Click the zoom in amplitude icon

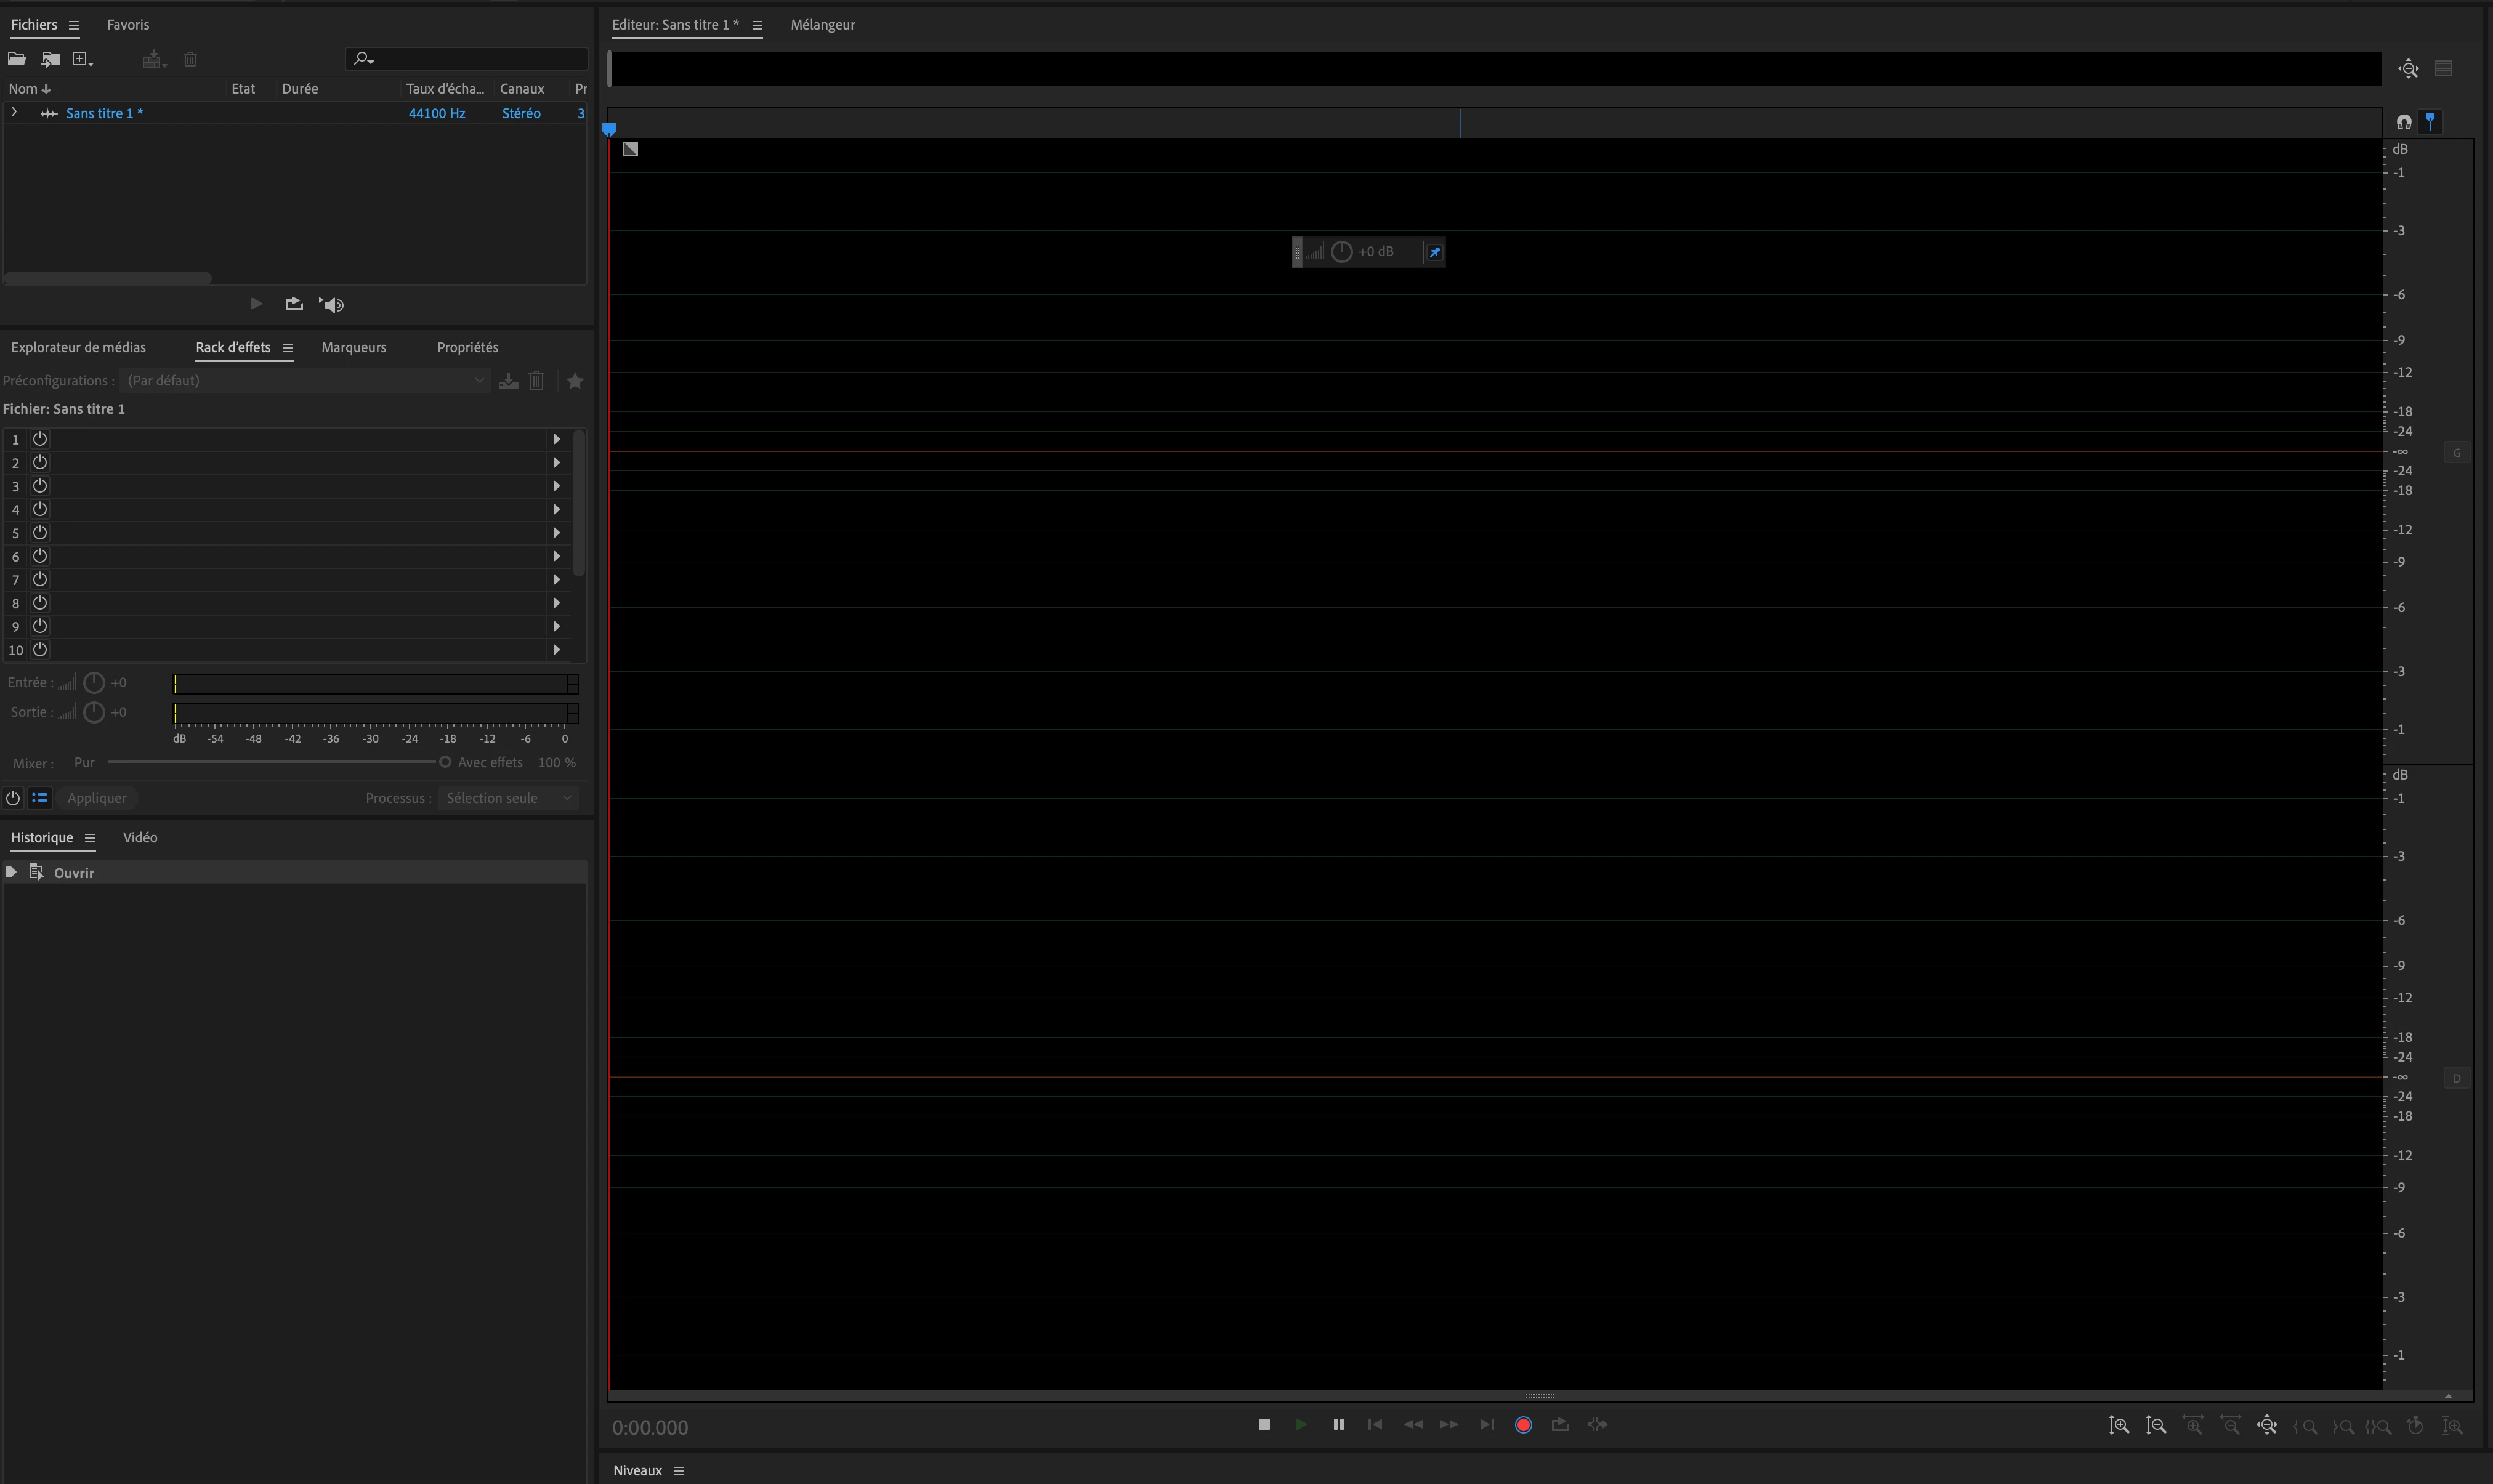tap(2119, 1425)
